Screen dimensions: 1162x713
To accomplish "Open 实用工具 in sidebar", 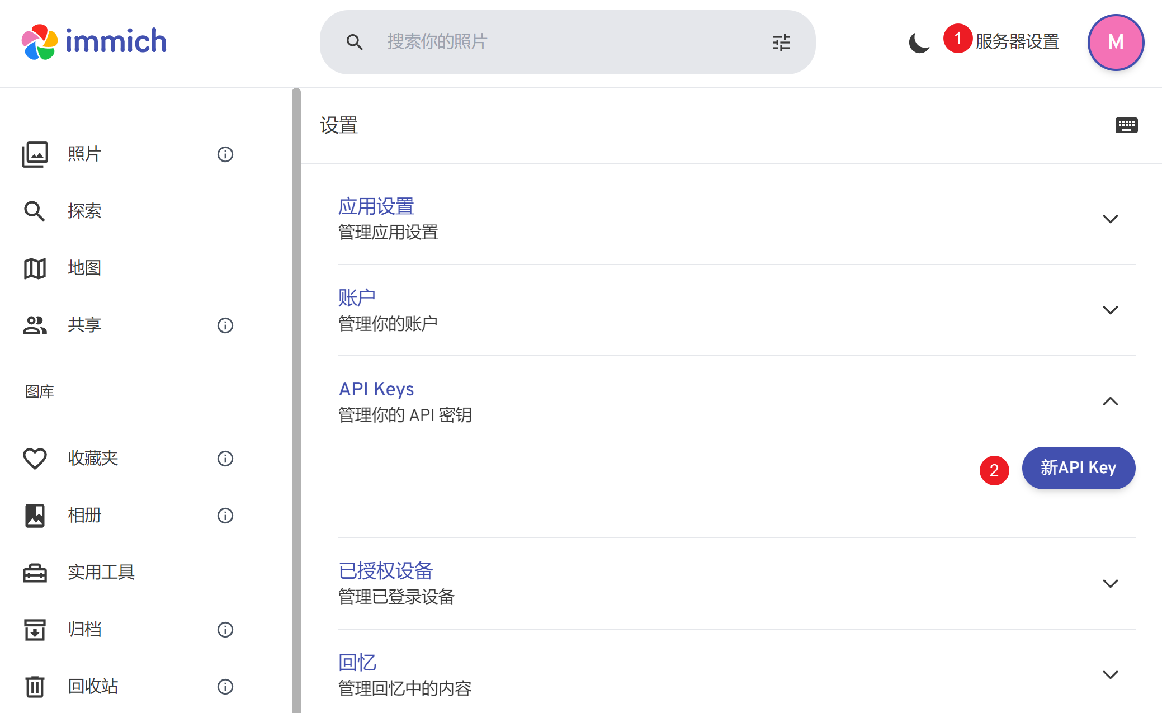I will (101, 572).
